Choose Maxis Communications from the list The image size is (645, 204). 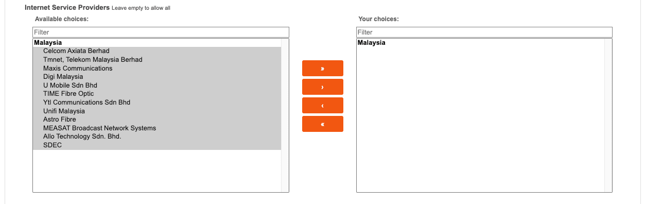click(157, 69)
